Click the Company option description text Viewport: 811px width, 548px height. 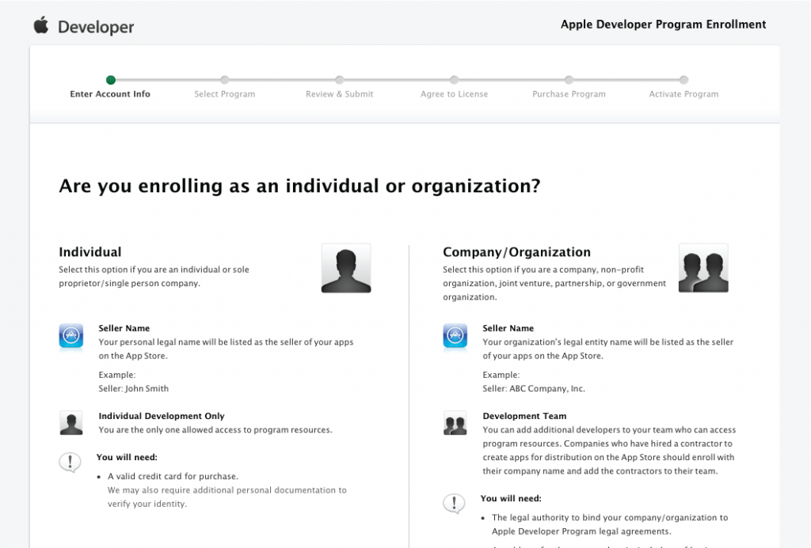pos(554,283)
